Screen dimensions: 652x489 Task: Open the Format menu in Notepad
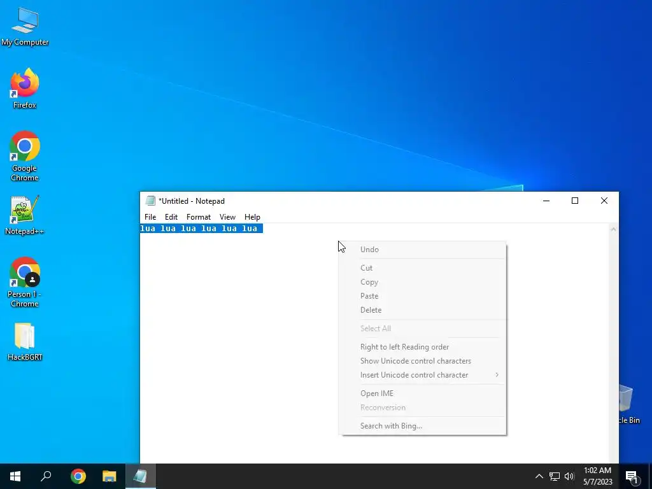pos(199,217)
